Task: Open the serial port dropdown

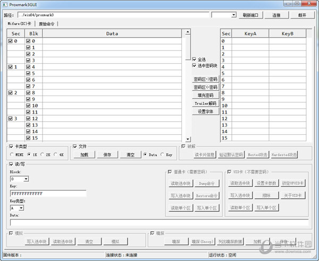Action: point(234,15)
